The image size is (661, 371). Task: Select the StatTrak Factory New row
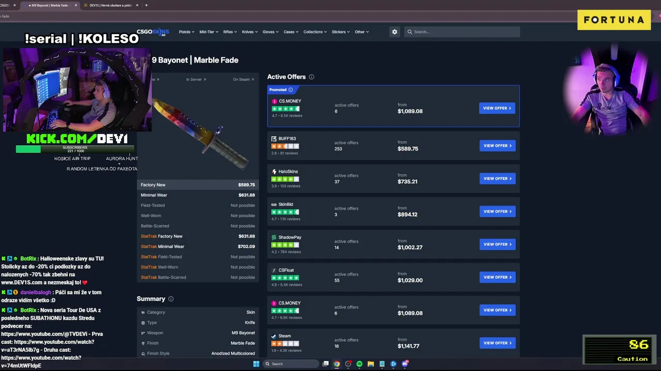pyautogui.click(x=198, y=237)
